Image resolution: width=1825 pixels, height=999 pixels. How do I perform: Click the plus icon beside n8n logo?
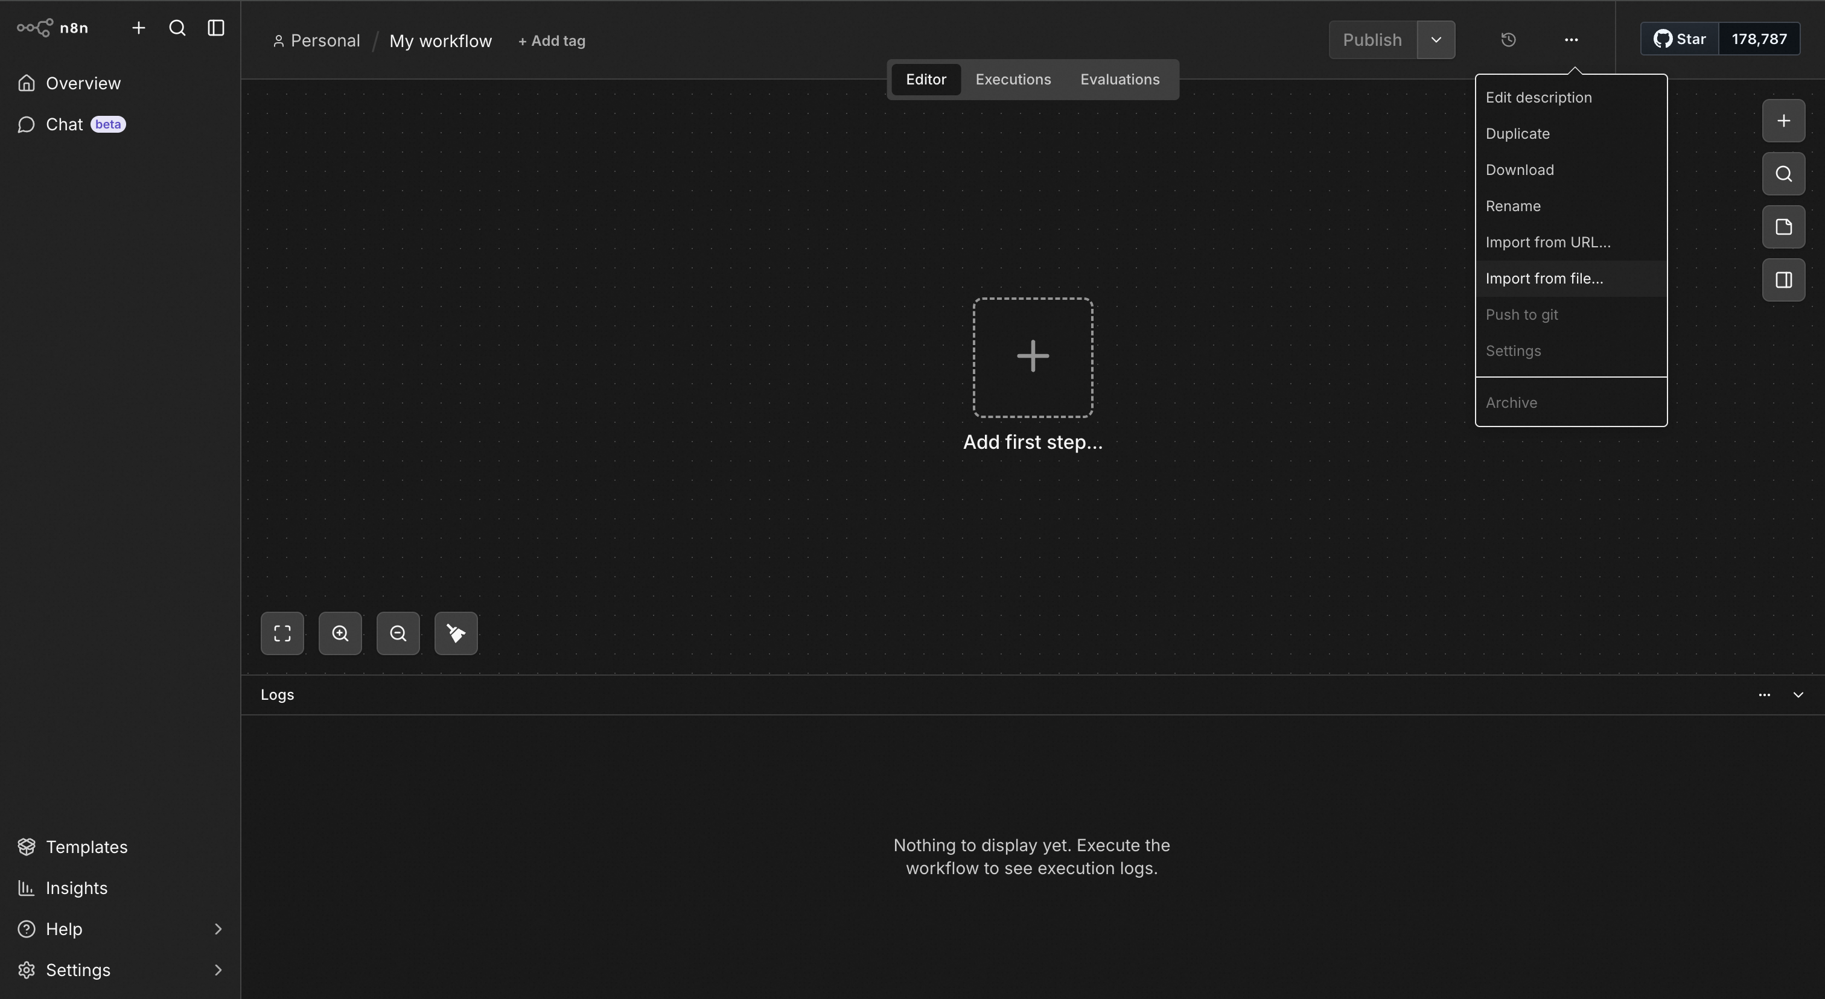139,28
